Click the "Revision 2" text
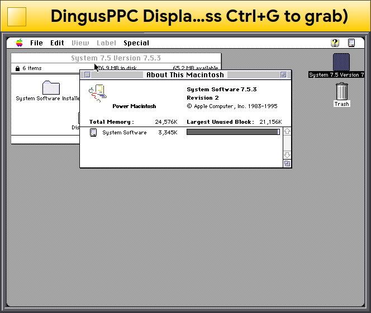371x313 pixels. [x=203, y=97]
